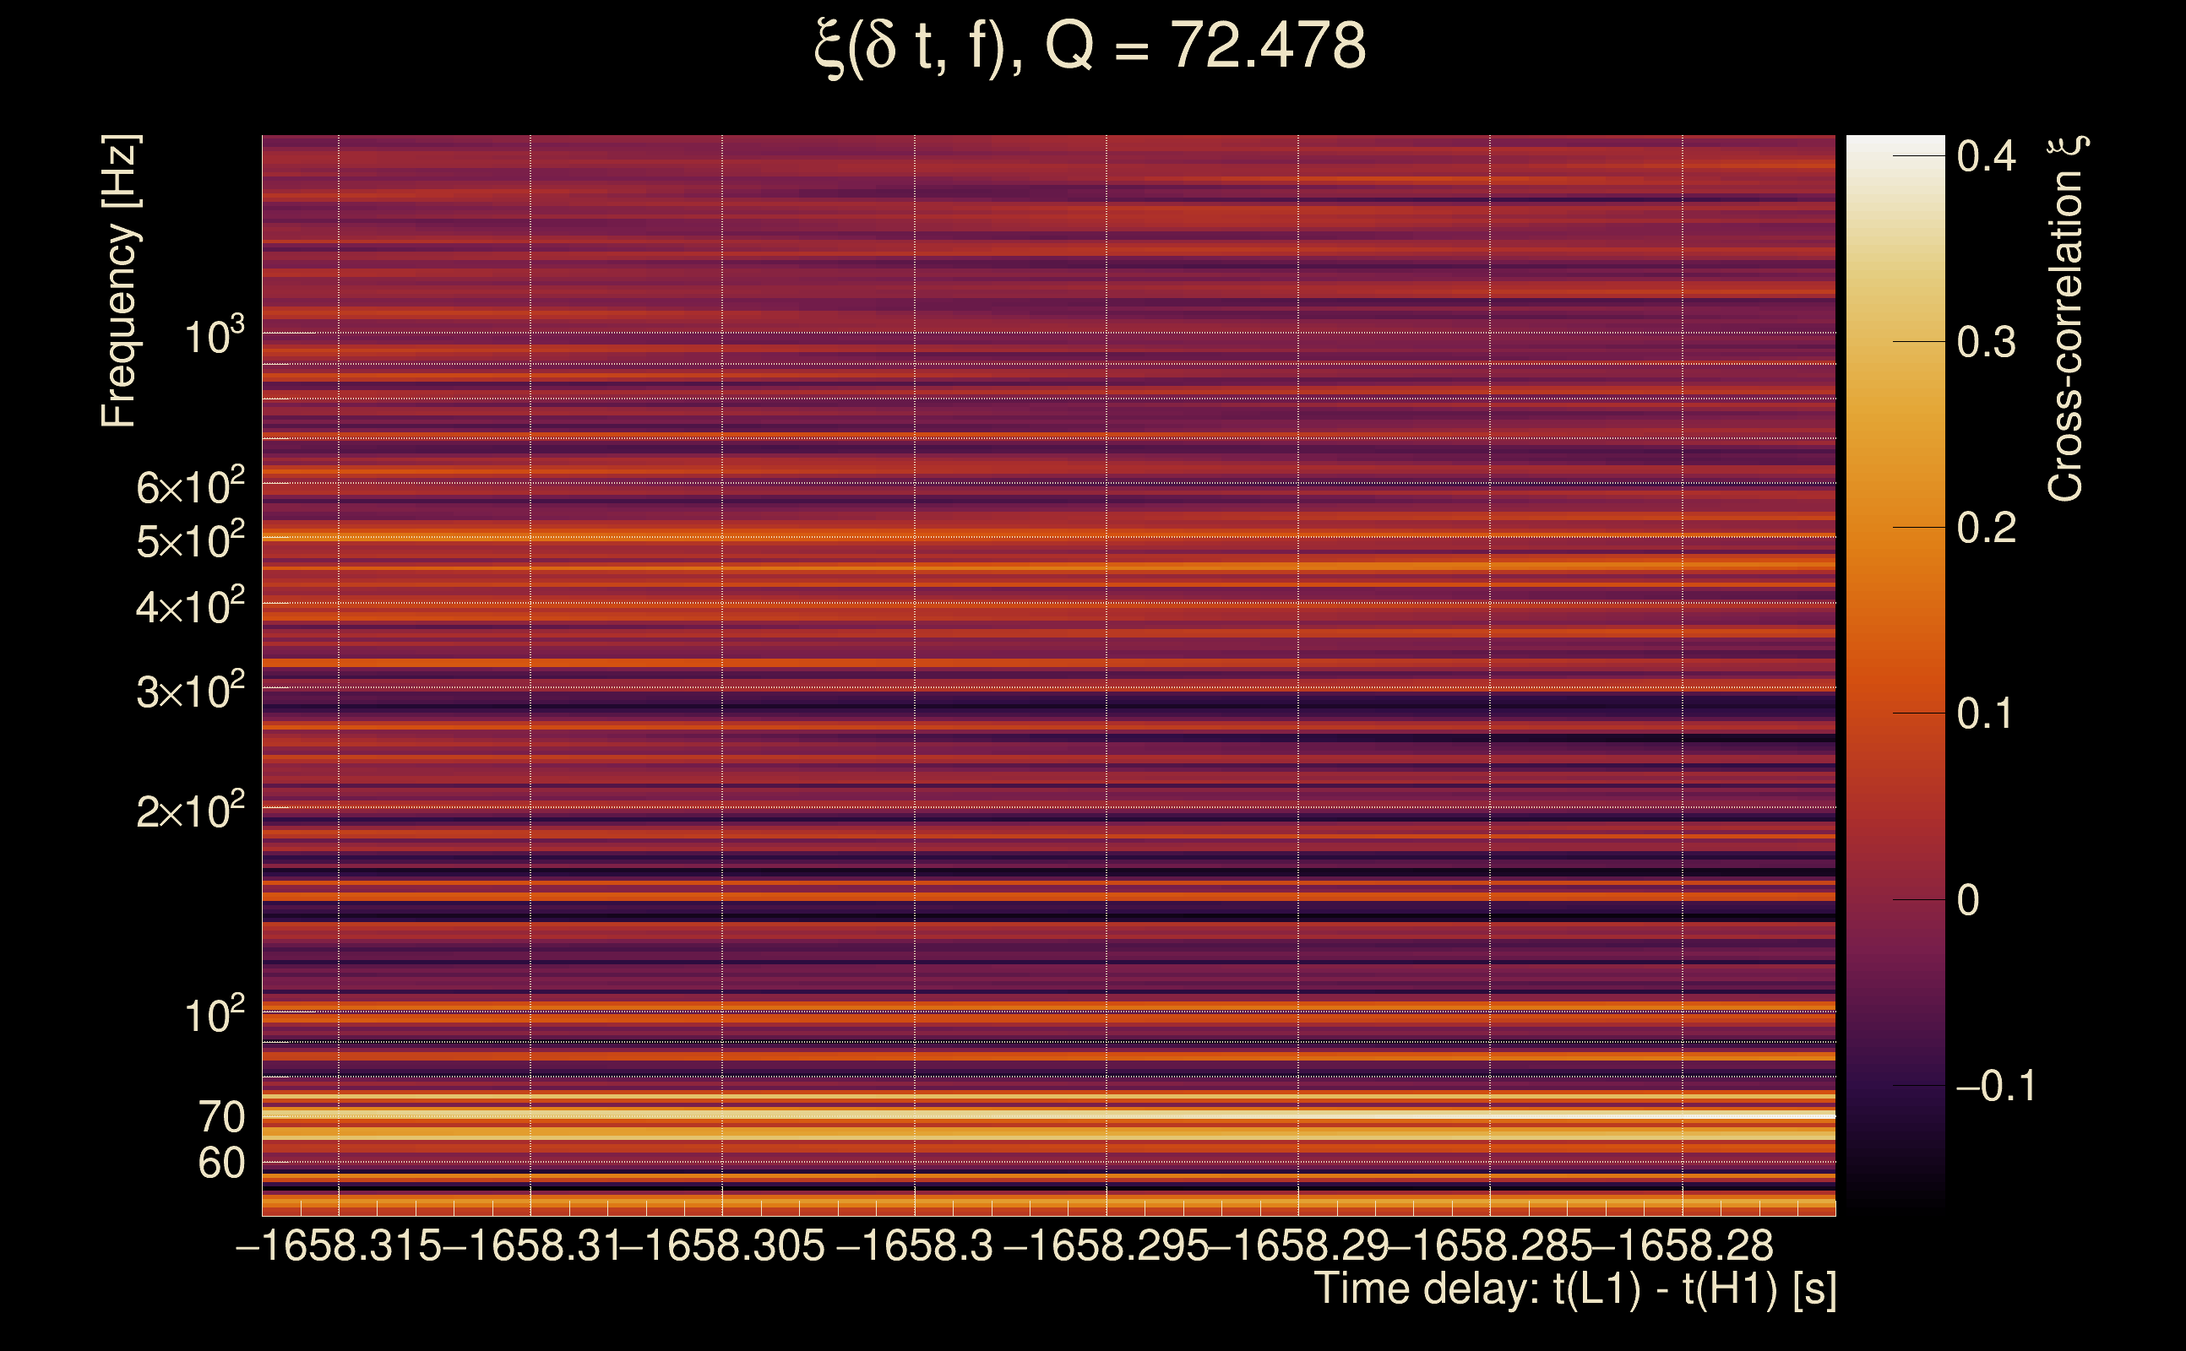The height and width of the screenshot is (1351, 2186).
Task: Click the –1658.28 time delay tick label
Action: 1683,1245
